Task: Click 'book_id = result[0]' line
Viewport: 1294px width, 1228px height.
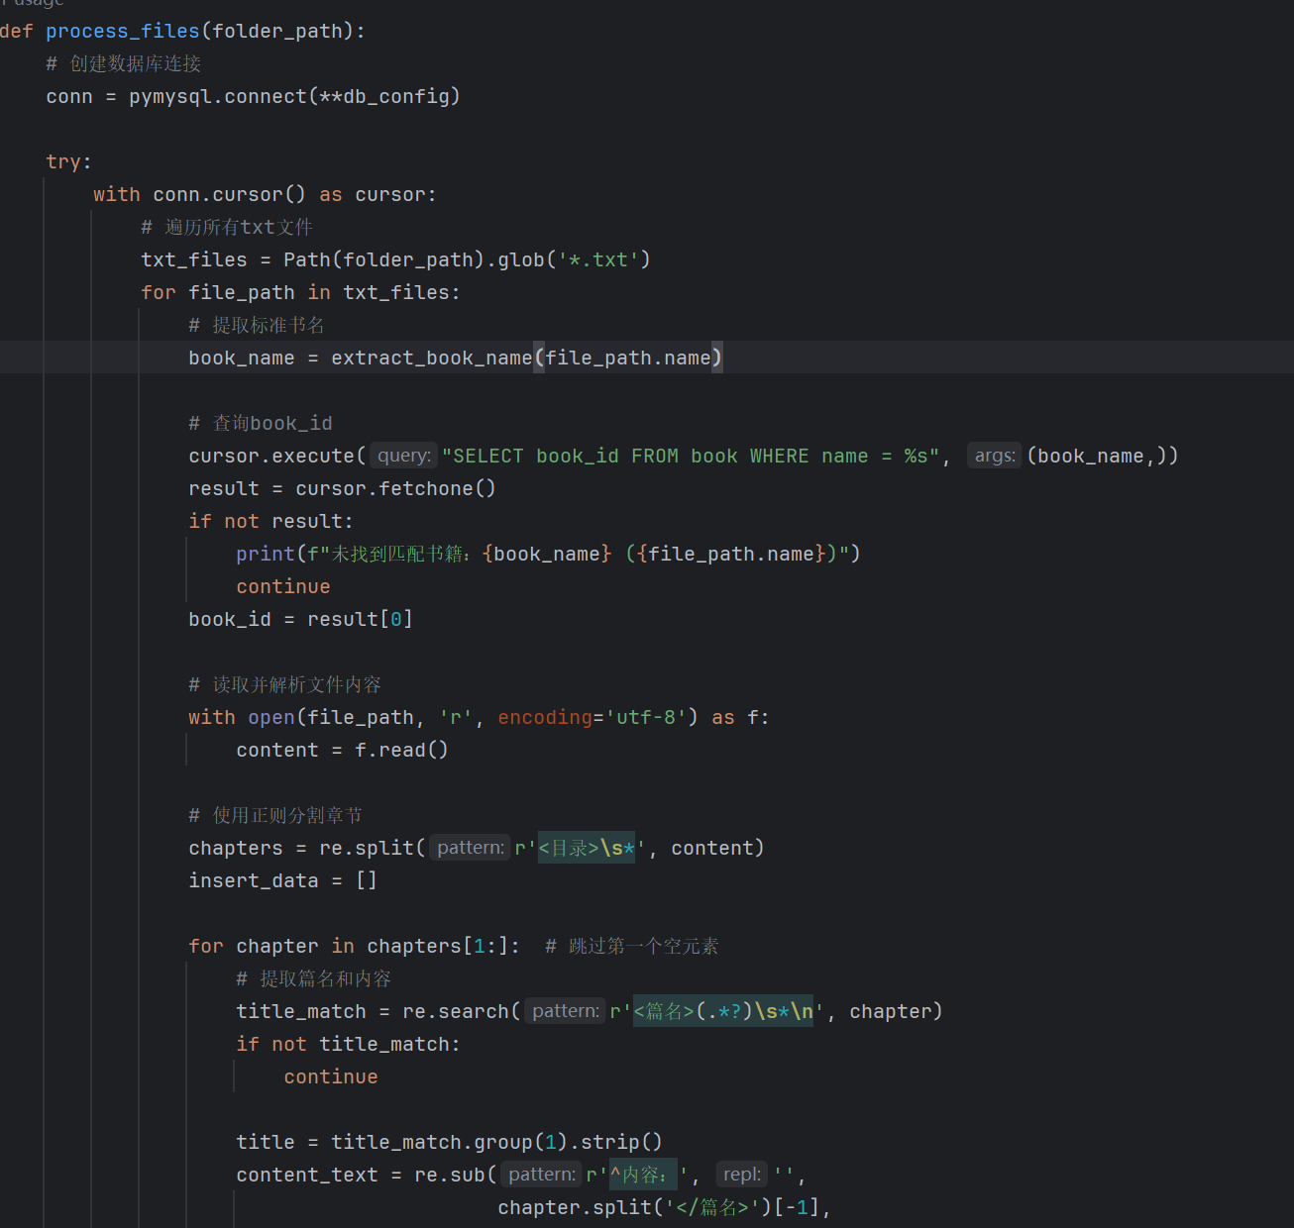Action: tap(300, 619)
